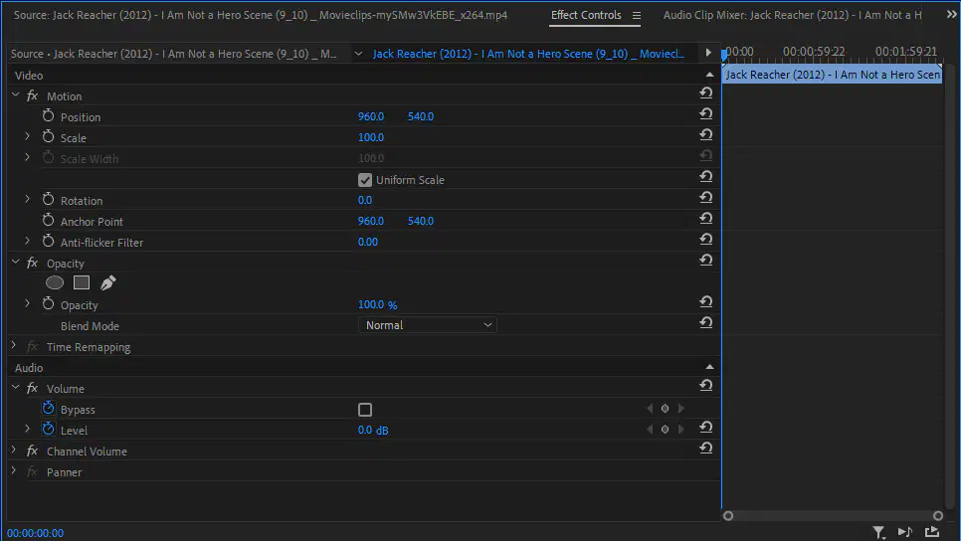Screen dimensions: 961x541
Task: Expand the Rotation property
Action: pyautogui.click(x=27, y=199)
